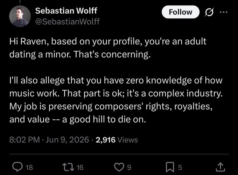Follow Sebastian Wolff
This screenshot has height=175, width=238.
click(x=181, y=12)
